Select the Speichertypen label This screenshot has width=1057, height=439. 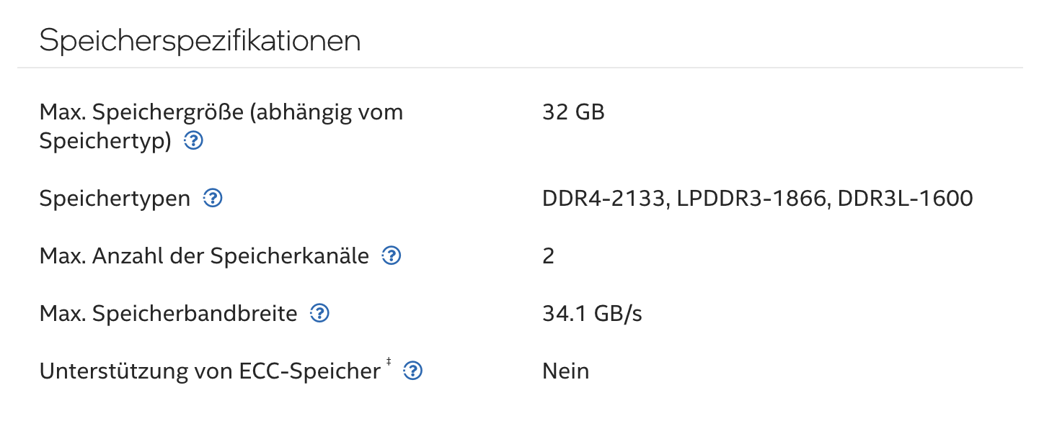point(115,199)
